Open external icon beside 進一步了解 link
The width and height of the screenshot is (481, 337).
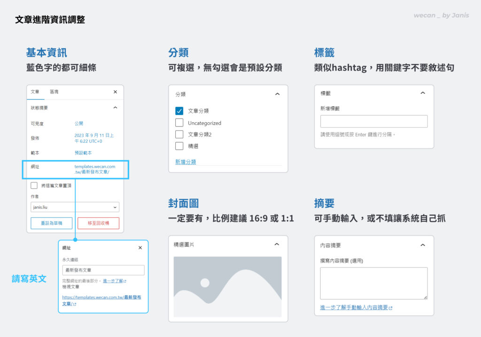(x=125, y=281)
